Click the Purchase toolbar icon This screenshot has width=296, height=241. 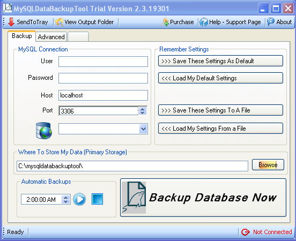click(165, 22)
